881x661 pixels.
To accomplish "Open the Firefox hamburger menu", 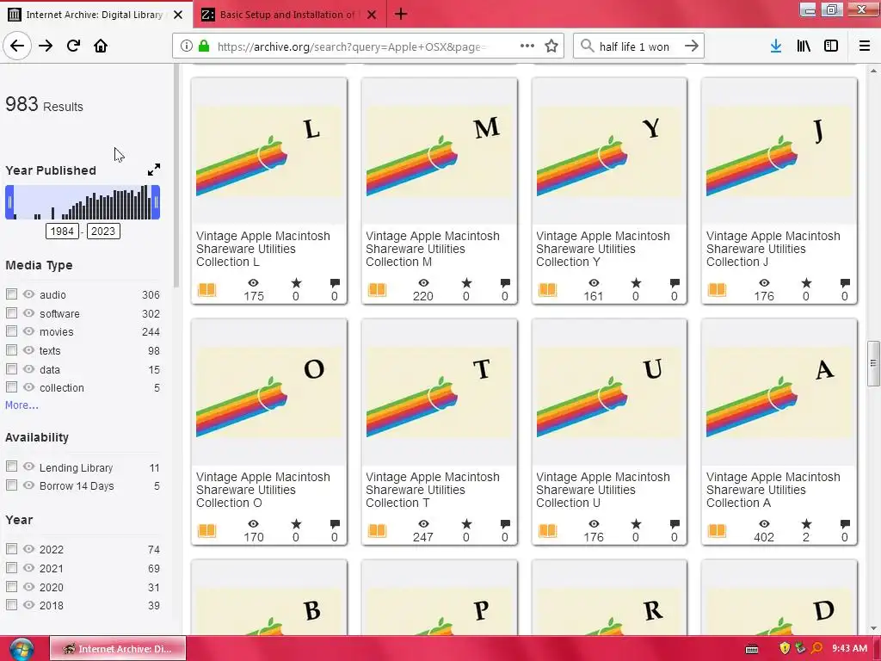I will coord(865,46).
